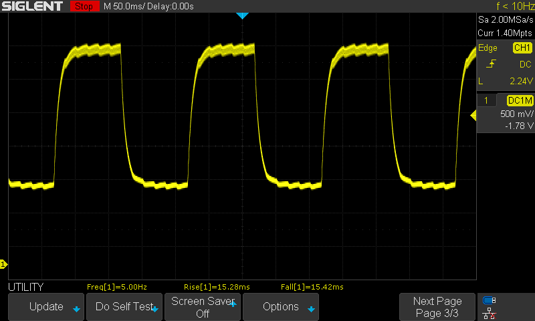Viewport: 535px width, 321px height.
Task: Click the CH1 trigger source badge
Action: (x=522, y=47)
